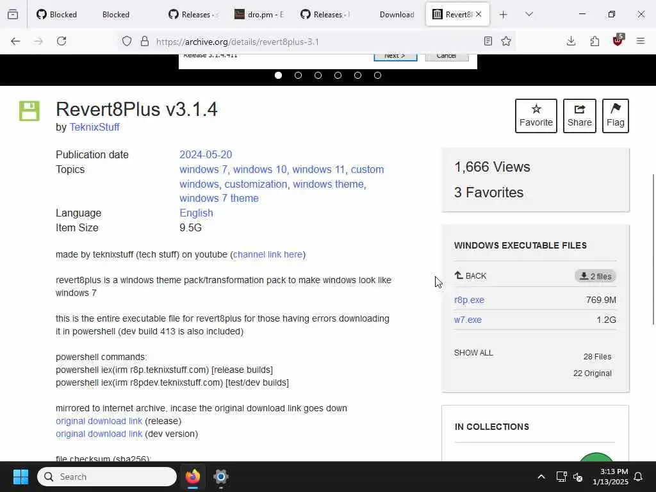Share this archive item
Viewport: 656px width, 492px height.
point(579,116)
